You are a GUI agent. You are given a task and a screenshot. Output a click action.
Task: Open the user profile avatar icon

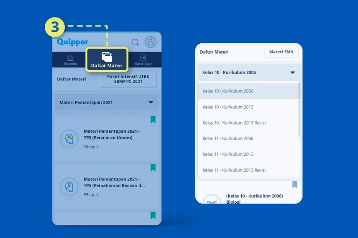[x=150, y=42]
